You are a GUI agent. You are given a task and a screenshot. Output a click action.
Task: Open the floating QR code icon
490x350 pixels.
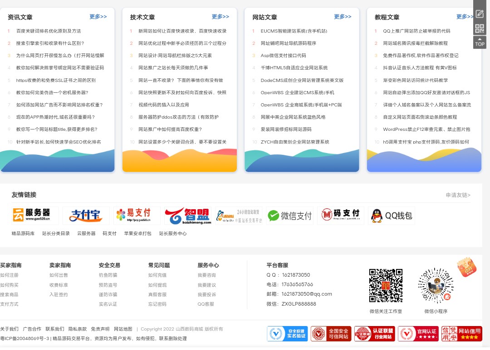pos(480,29)
